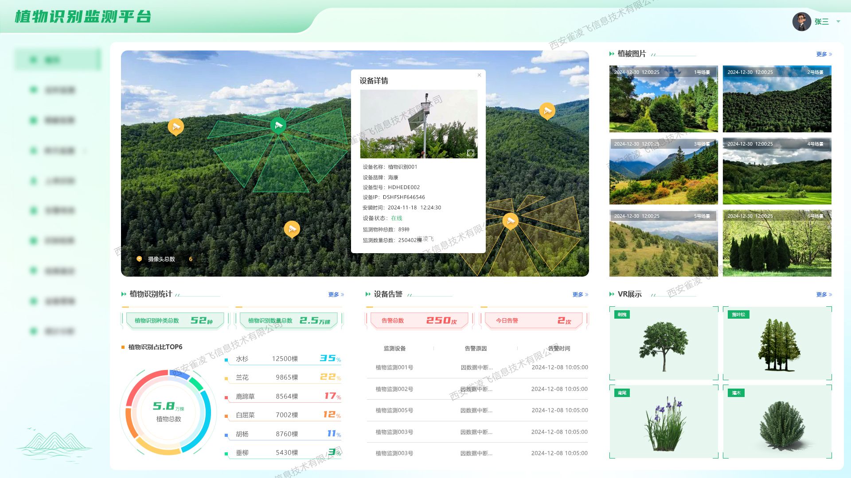Click the 水杉 legend color square
This screenshot has height=478, width=851.
226,360
